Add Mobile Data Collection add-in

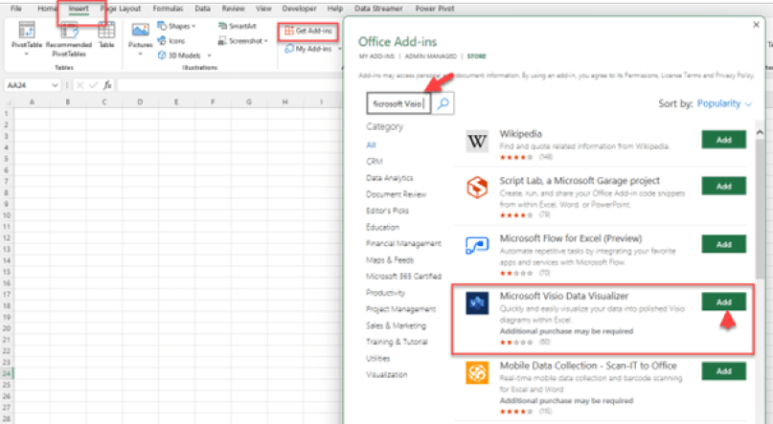[724, 371]
